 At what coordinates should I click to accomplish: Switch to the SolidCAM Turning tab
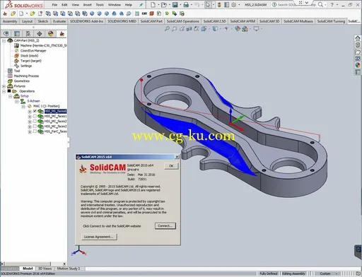[331, 21]
